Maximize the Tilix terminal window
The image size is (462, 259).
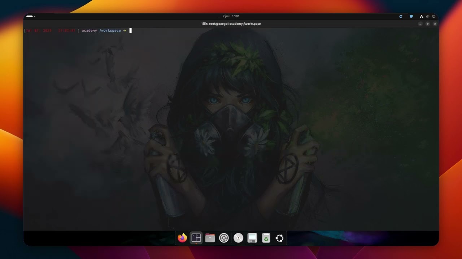tap(428, 24)
